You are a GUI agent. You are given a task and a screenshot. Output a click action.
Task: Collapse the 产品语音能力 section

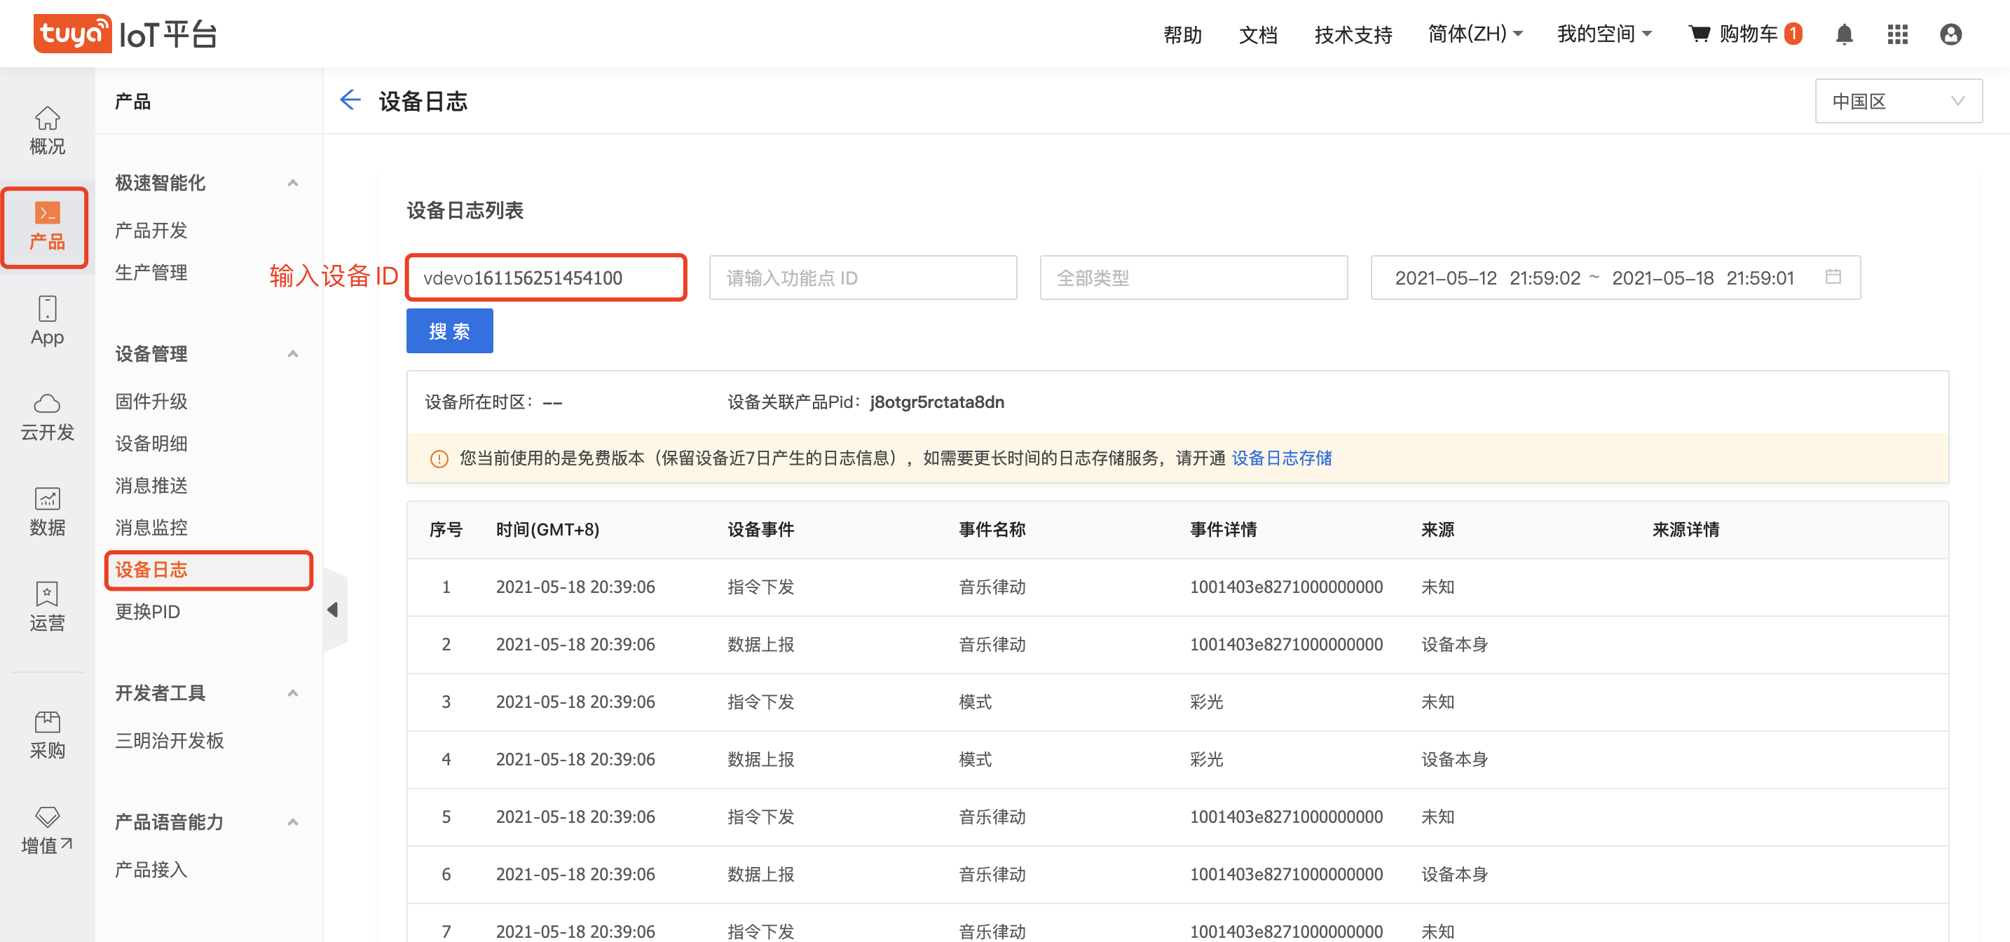pos(293,821)
